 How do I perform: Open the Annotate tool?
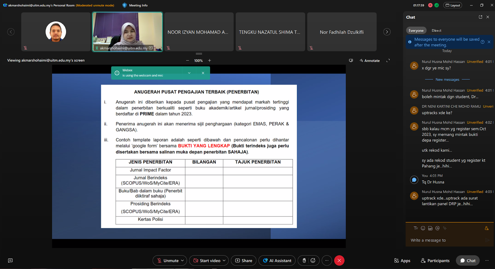click(370, 61)
